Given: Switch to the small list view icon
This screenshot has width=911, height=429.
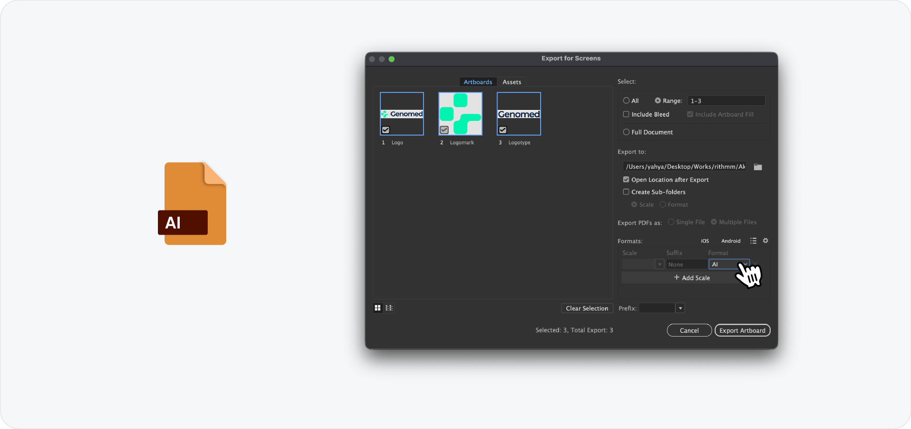Looking at the screenshot, I should pyautogui.click(x=389, y=308).
